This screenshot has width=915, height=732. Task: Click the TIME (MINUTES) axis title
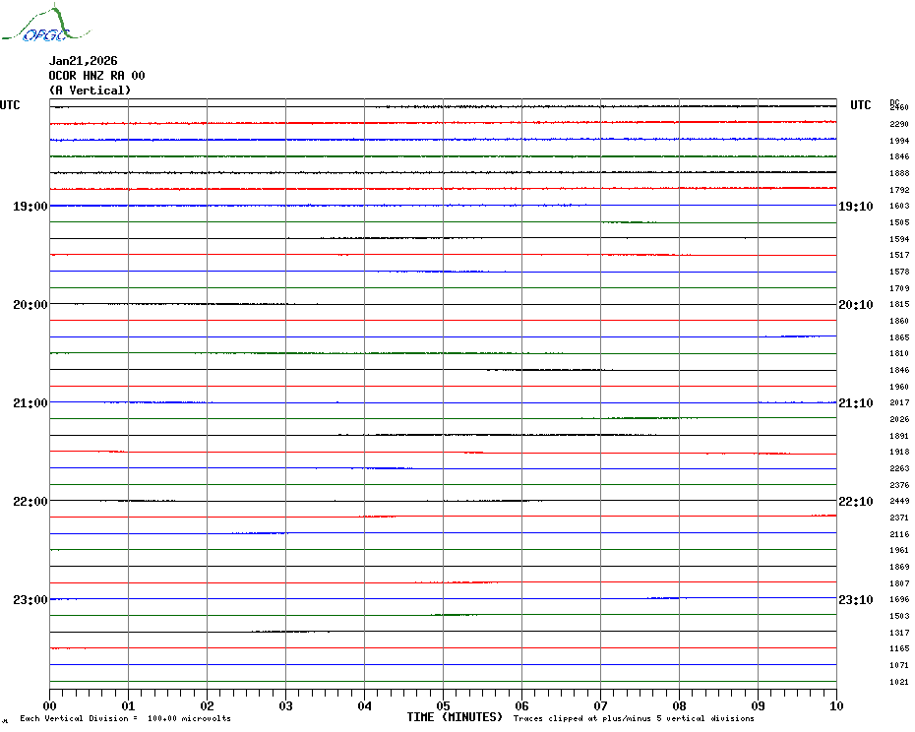[455, 717]
